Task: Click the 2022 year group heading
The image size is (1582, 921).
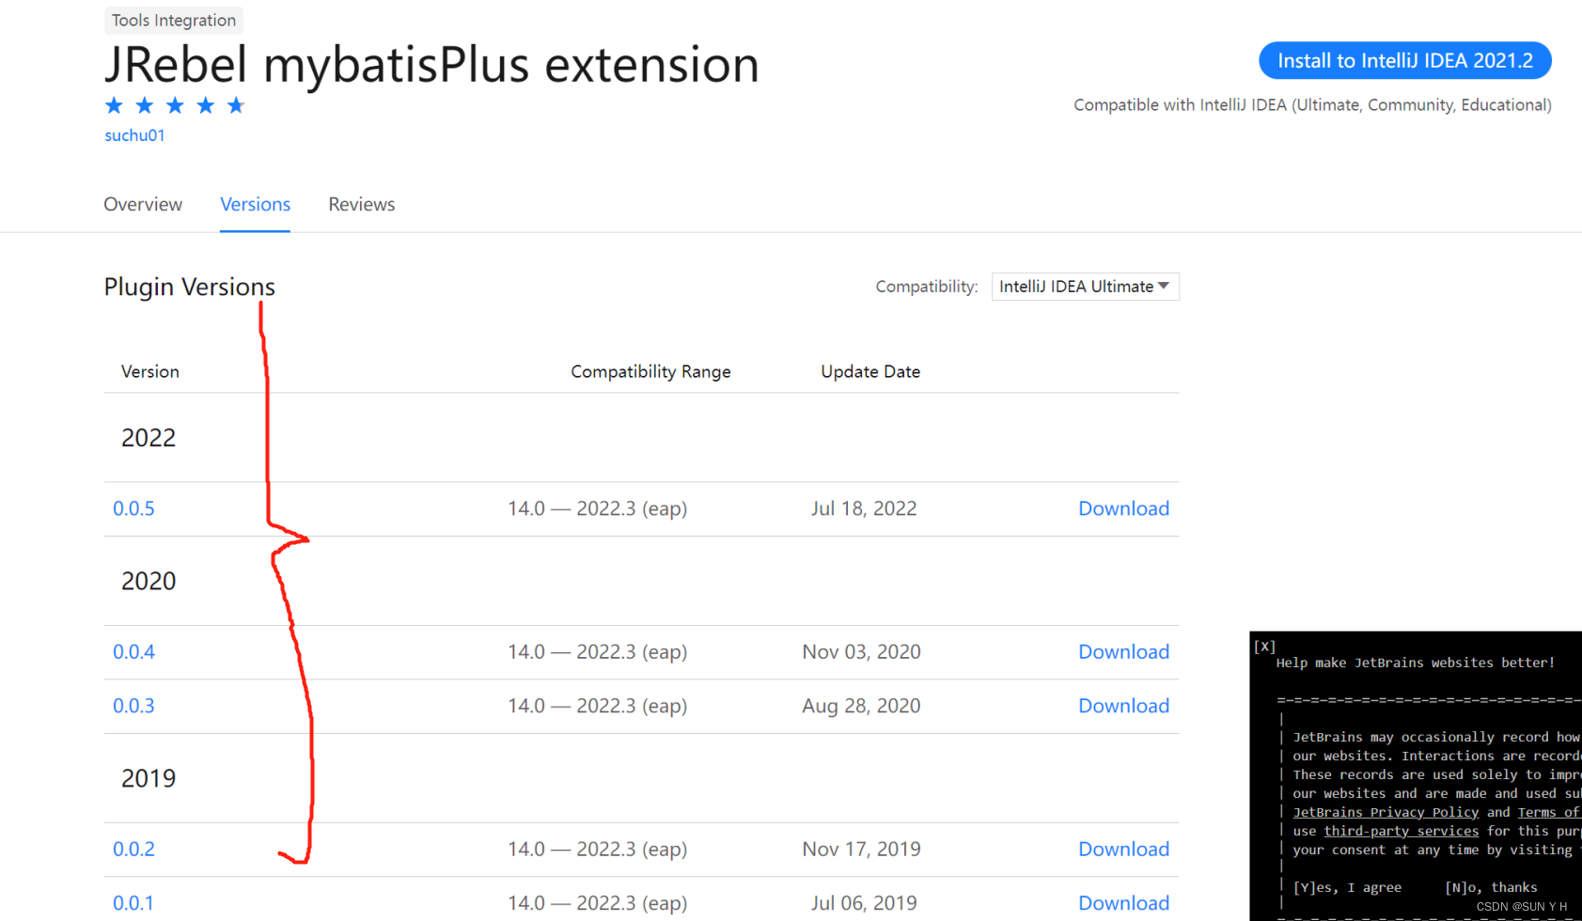Action: point(149,438)
